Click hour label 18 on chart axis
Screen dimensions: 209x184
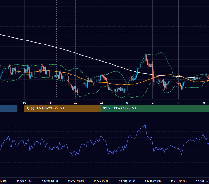(x=50, y=103)
